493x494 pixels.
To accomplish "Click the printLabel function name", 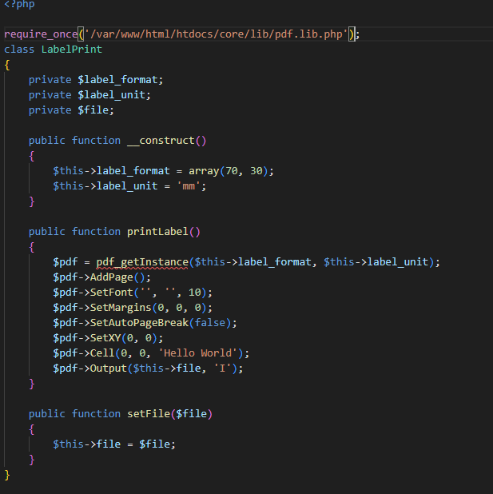I will click(157, 232).
